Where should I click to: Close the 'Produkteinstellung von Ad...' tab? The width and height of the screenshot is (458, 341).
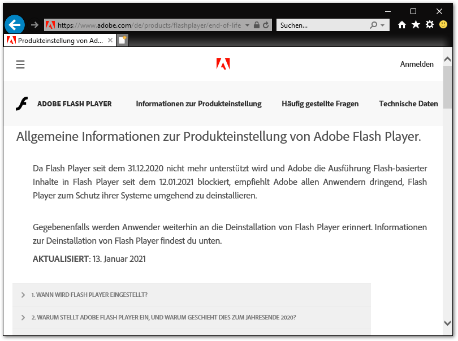click(110, 41)
